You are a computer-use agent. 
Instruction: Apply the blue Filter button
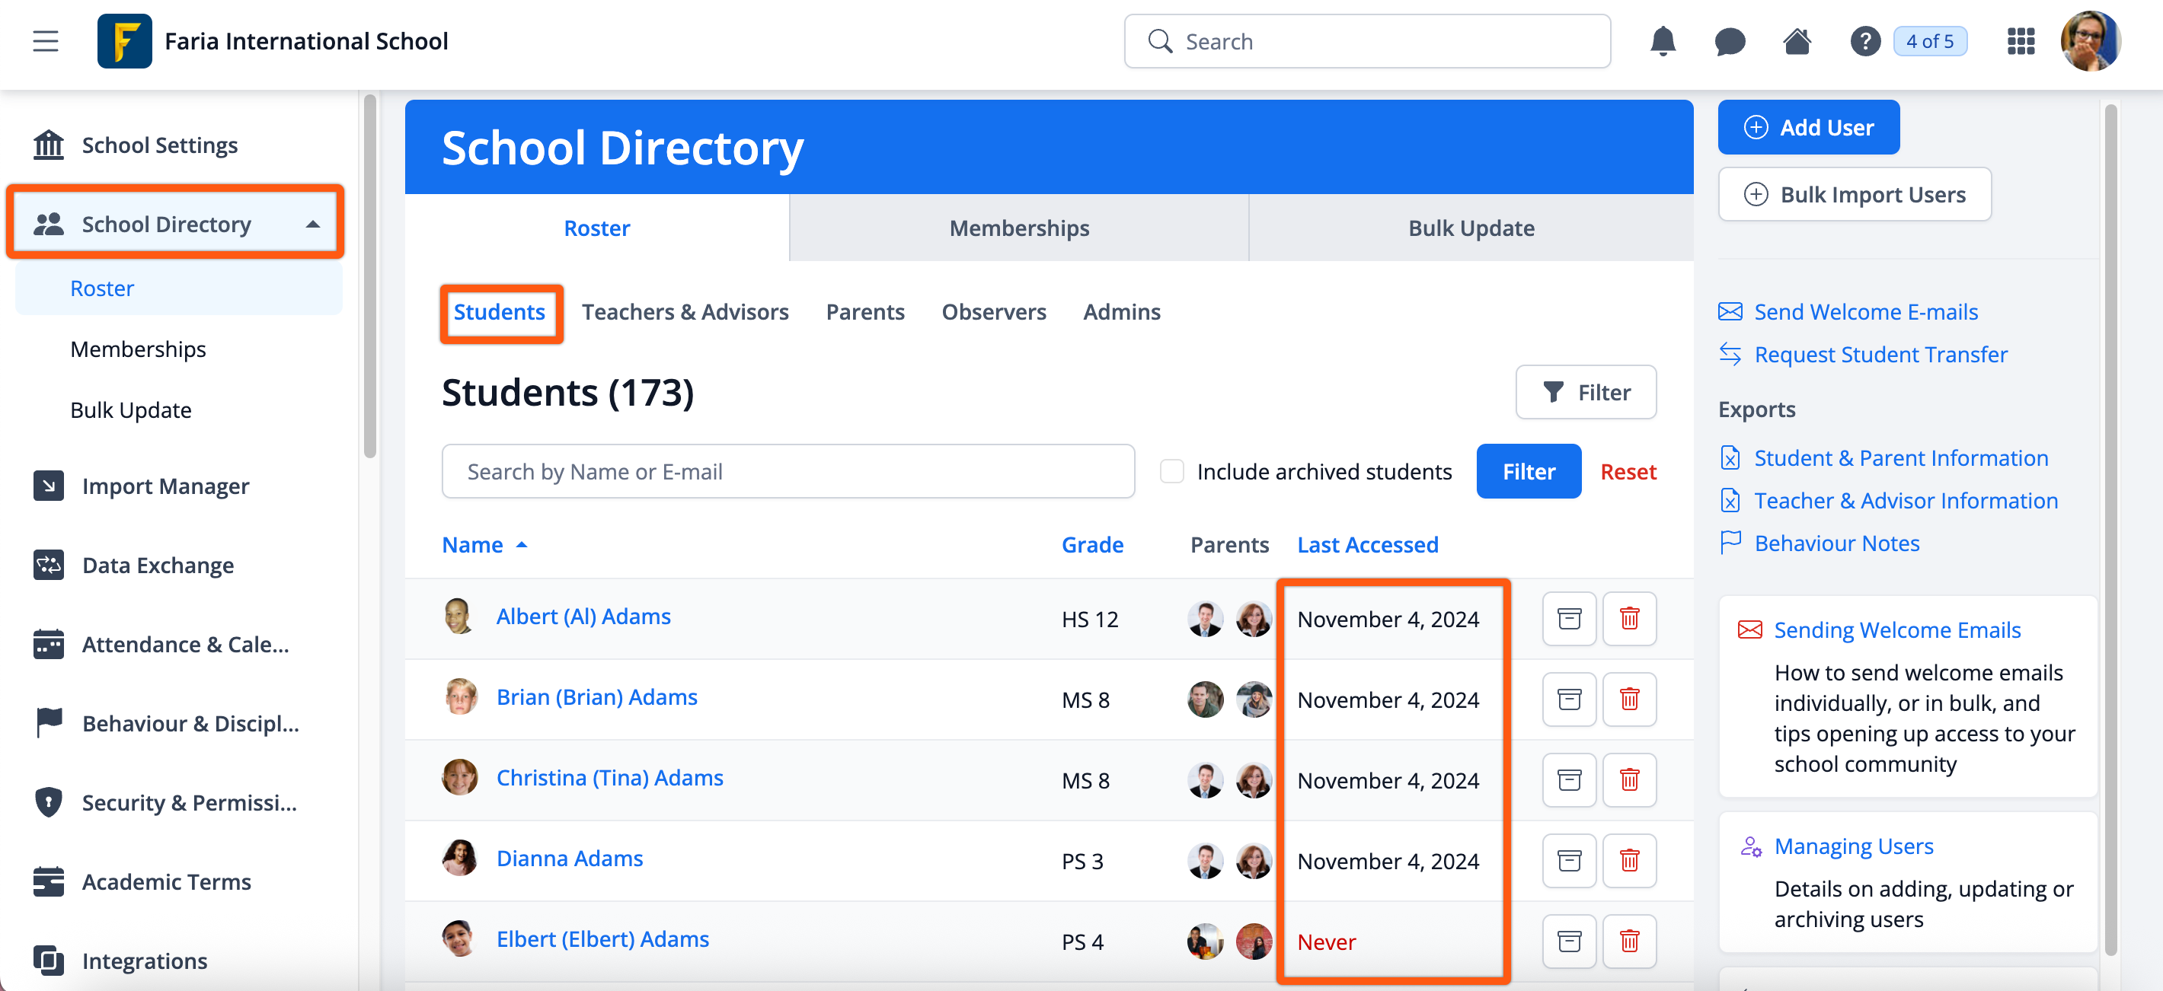coord(1529,472)
